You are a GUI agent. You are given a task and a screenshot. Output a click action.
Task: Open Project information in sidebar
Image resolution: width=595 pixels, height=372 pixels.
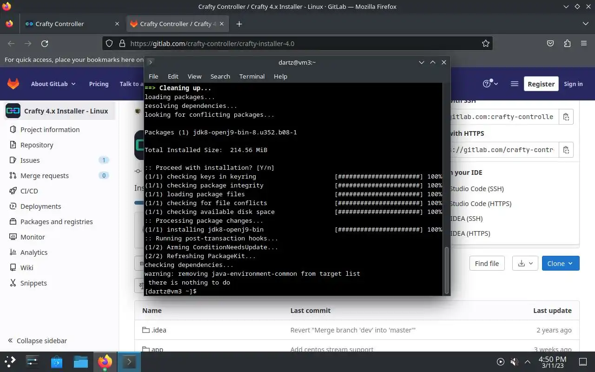click(59, 130)
